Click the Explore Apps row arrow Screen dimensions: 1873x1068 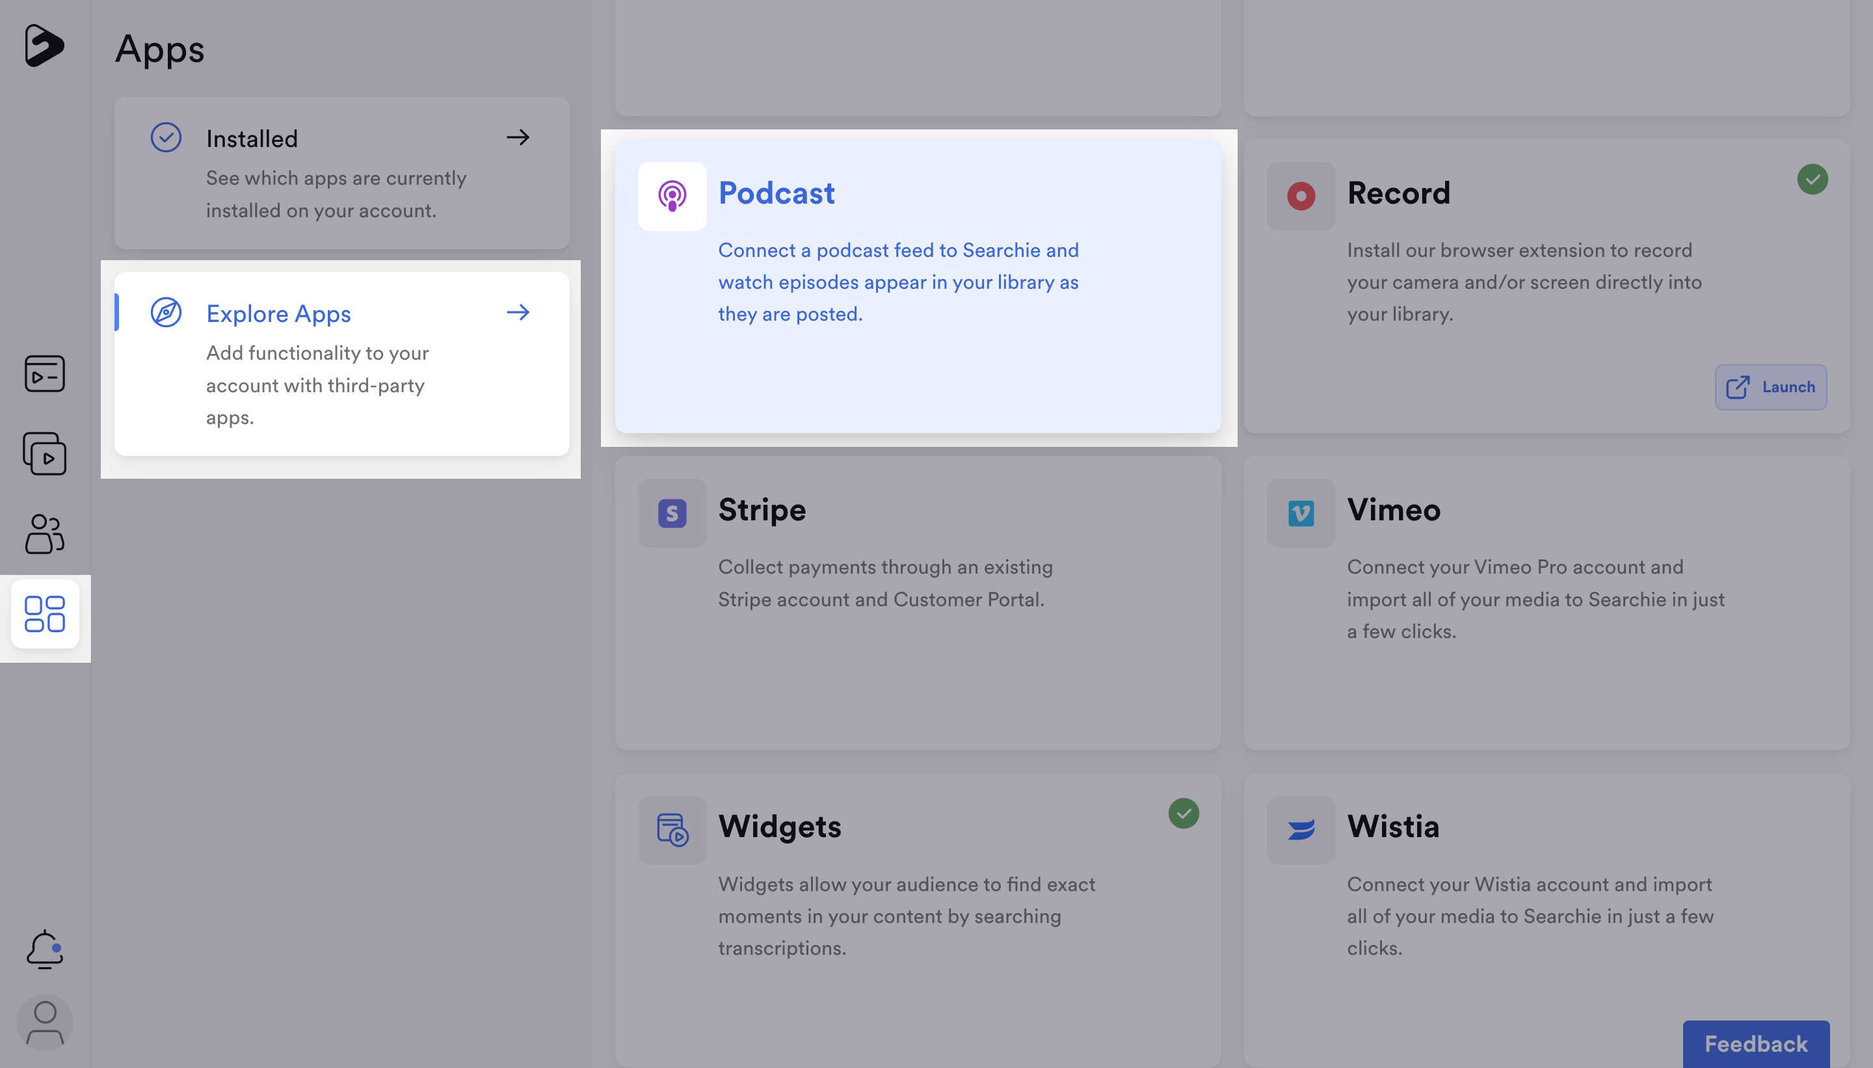(x=518, y=312)
